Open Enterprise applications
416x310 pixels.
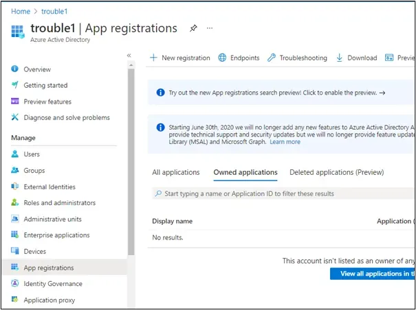(57, 235)
